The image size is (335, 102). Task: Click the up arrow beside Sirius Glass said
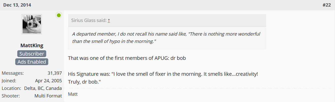point(109,21)
